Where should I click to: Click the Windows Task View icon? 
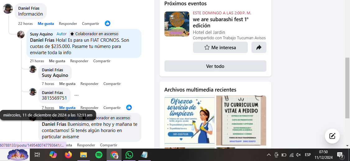pyautogui.click(x=37, y=155)
